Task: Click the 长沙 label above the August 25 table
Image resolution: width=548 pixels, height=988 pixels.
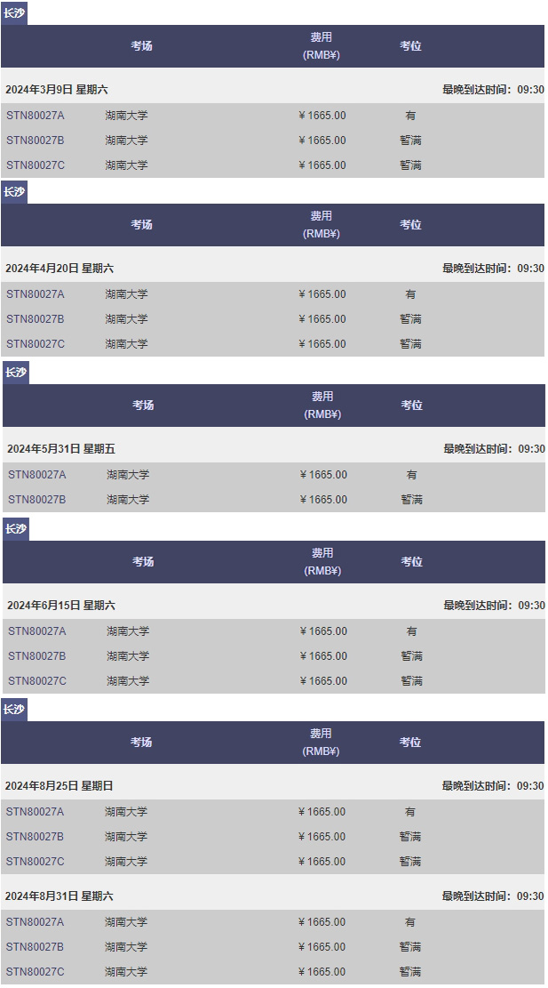Action: 14,710
